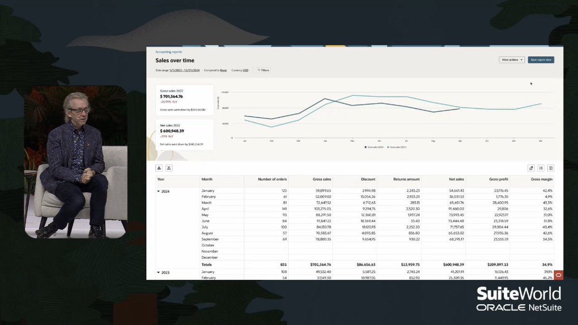This screenshot has width=578, height=325.
Task: Click April net sales 91,460.00
Action: [456, 209]
